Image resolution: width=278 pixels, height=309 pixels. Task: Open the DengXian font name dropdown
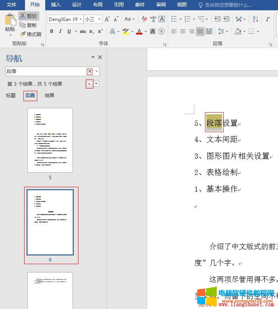(81, 19)
